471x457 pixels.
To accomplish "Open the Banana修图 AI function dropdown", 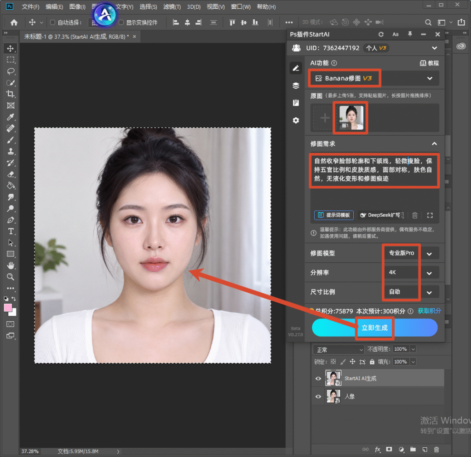I will pos(373,78).
